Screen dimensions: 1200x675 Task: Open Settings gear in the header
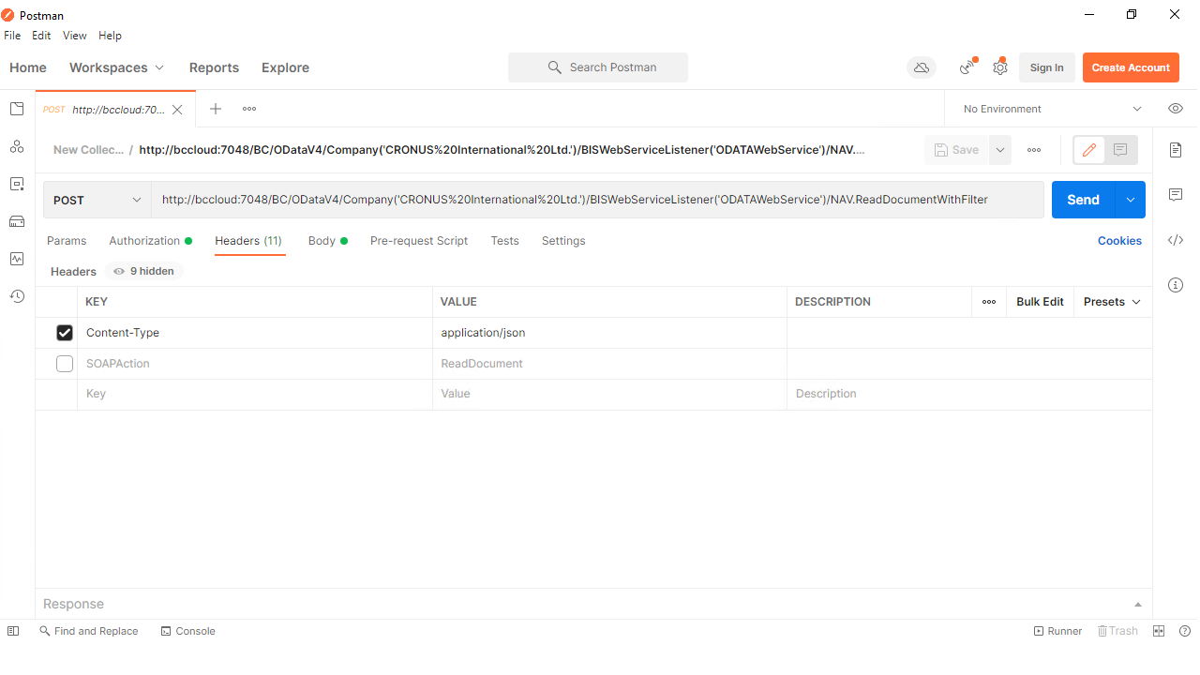pyautogui.click(x=1000, y=67)
